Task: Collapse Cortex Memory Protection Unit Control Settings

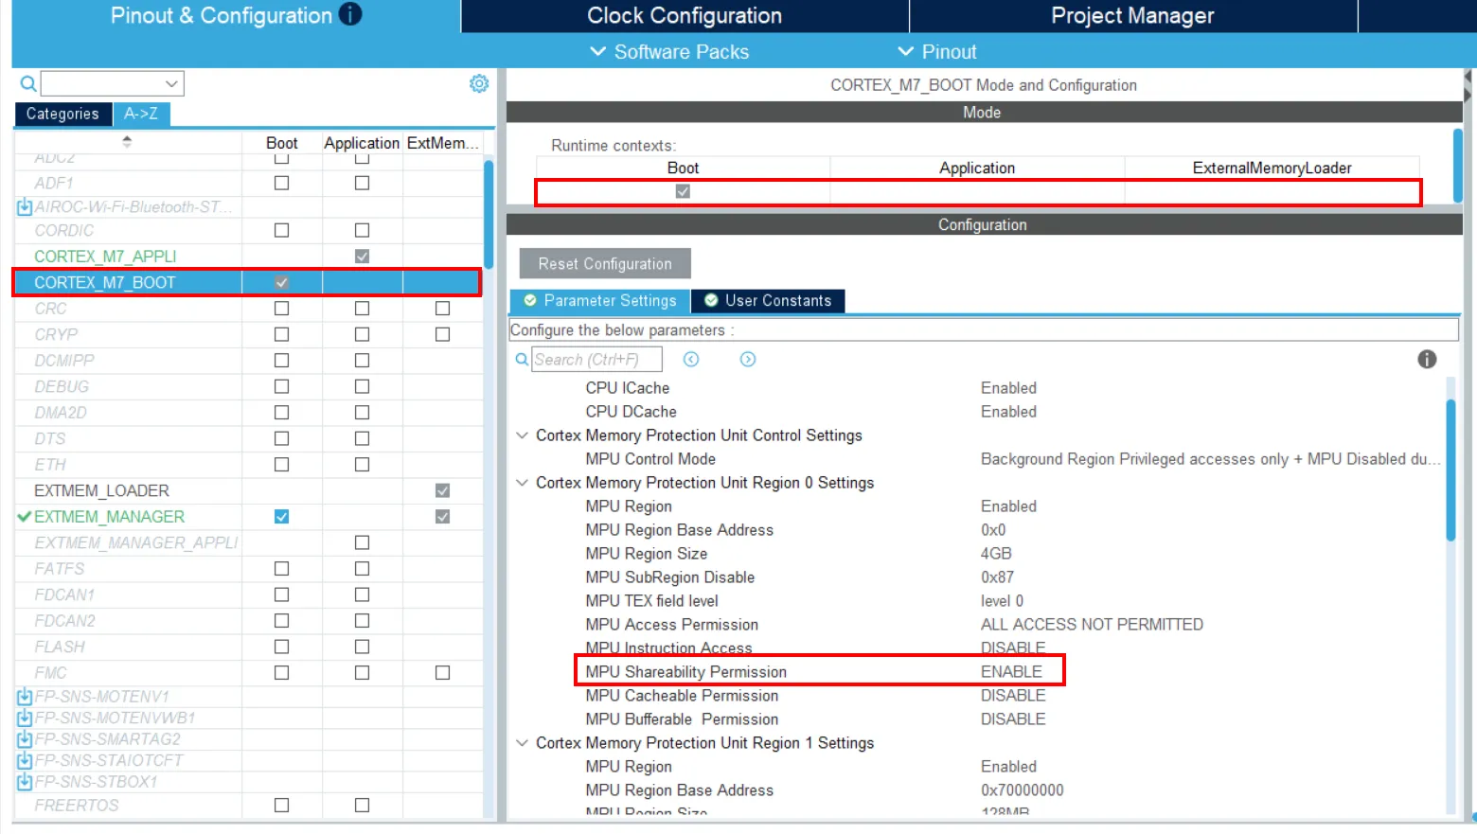Action: pyautogui.click(x=522, y=435)
